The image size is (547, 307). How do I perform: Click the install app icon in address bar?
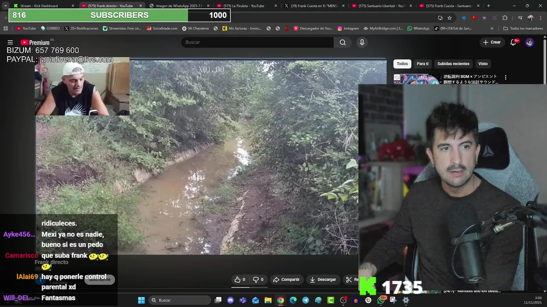[x=440, y=18]
